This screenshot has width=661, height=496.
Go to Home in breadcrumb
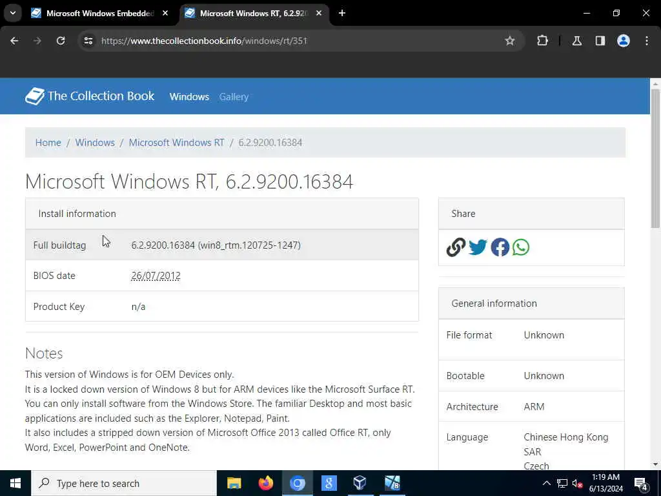pos(48,143)
